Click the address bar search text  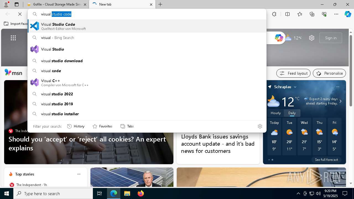56,14
